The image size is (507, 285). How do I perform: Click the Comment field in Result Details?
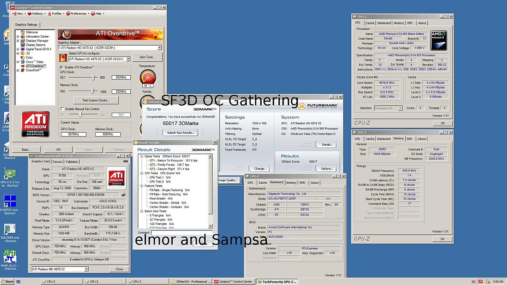[x=181, y=233]
